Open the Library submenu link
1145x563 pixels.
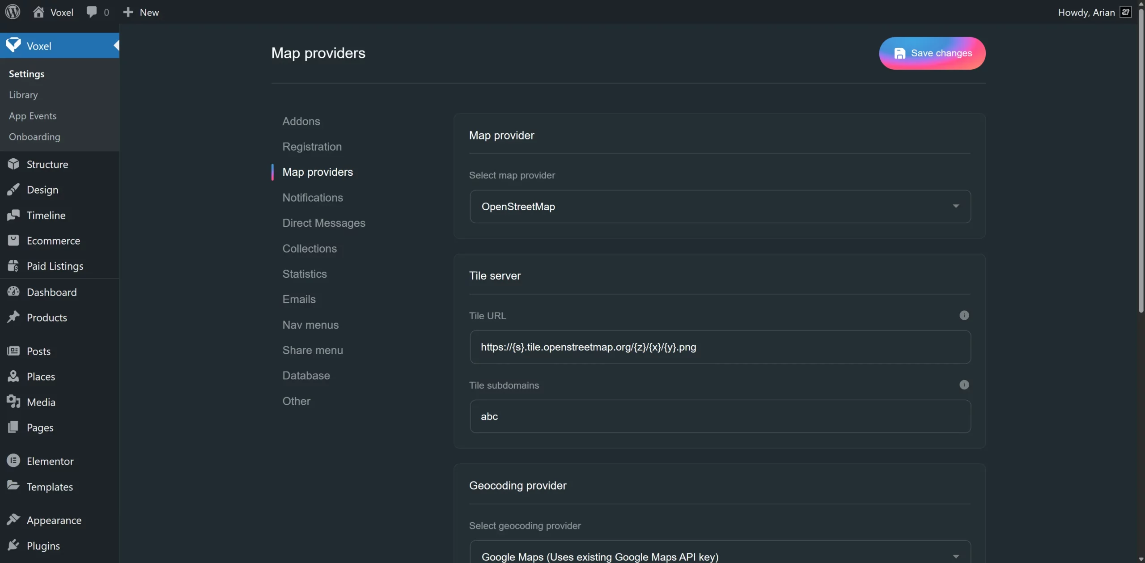(x=23, y=95)
